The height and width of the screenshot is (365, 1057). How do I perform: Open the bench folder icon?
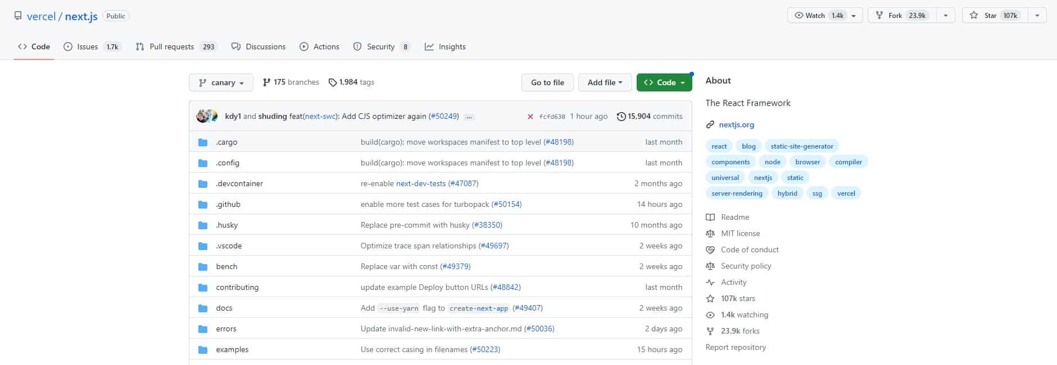click(x=203, y=267)
